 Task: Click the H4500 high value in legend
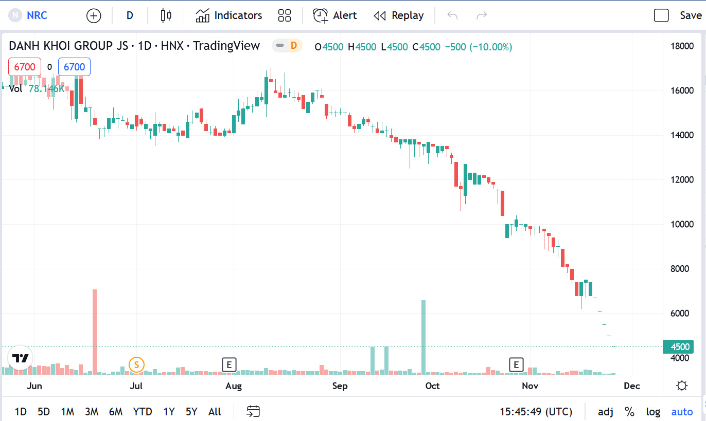(362, 47)
